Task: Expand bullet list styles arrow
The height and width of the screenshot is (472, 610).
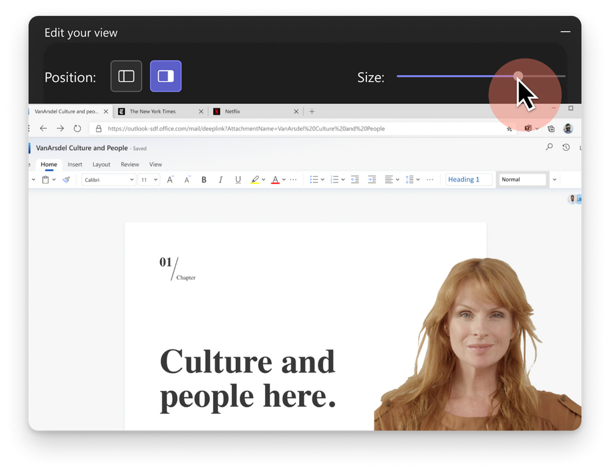Action: (x=322, y=180)
